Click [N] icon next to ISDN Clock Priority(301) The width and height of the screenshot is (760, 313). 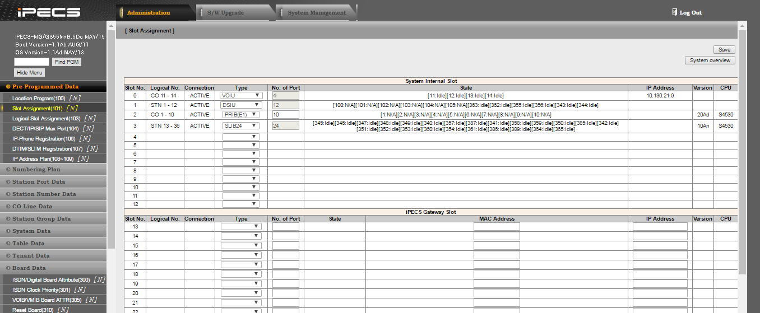(80, 289)
